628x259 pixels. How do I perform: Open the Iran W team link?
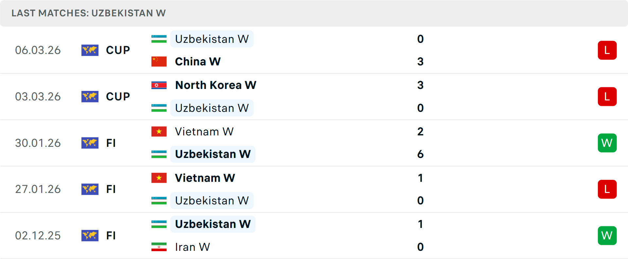point(192,247)
